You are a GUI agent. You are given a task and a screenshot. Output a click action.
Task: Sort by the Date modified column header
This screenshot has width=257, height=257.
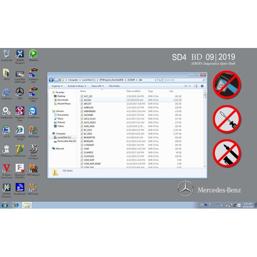coord(133,91)
